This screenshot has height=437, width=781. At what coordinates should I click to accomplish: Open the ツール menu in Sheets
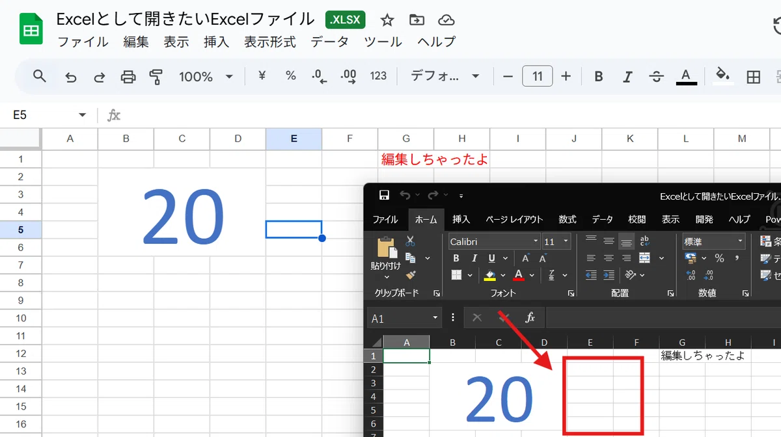tap(383, 42)
